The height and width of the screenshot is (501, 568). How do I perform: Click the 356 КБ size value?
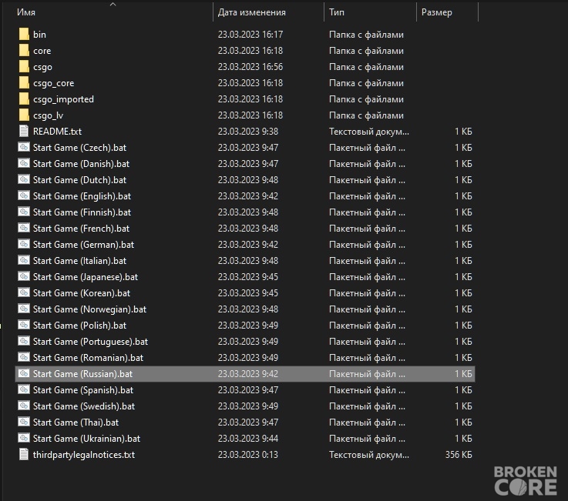click(x=459, y=454)
